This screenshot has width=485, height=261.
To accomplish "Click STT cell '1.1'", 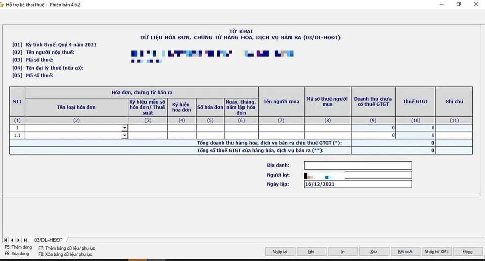I will tap(17, 135).
